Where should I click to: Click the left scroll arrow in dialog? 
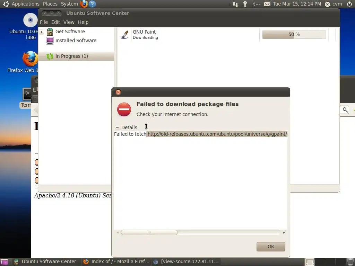pyautogui.click(x=118, y=232)
